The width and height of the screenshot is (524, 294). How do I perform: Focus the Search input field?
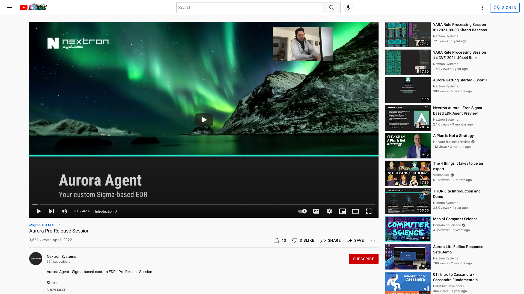point(250,8)
